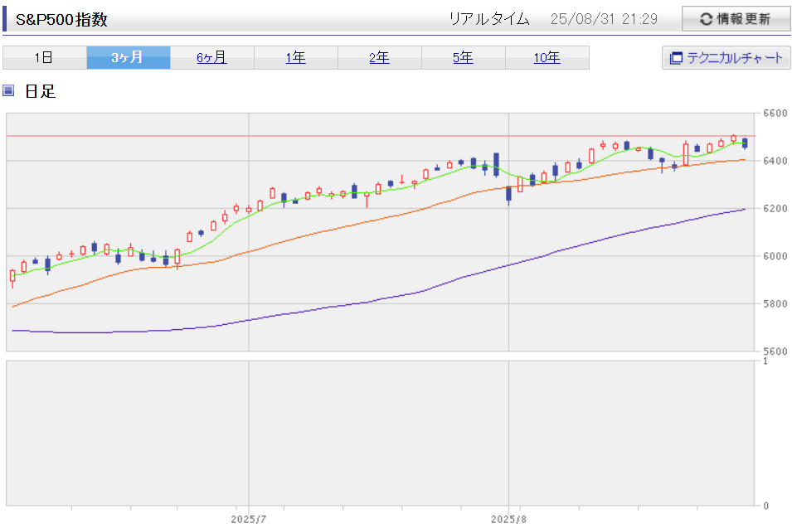The height and width of the screenshot is (528, 792).
Task: Click the 6600 price axis label
Action: (775, 113)
